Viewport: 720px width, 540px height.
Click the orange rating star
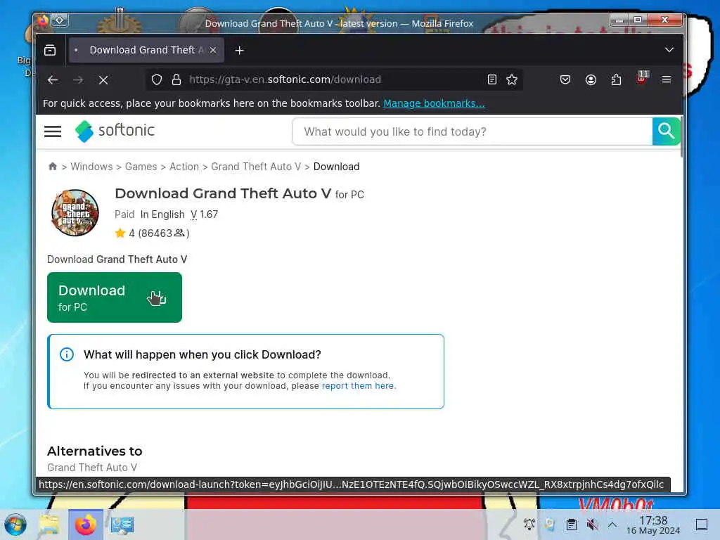click(120, 233)
